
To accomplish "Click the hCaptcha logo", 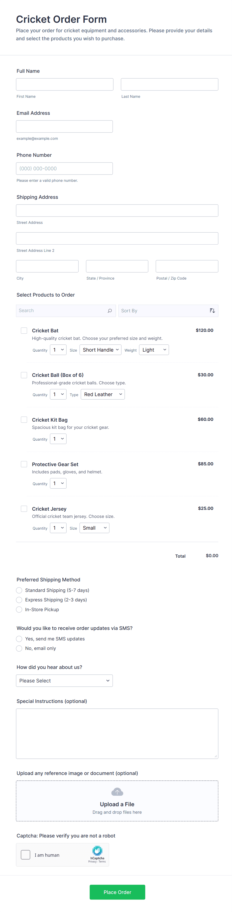I will pos(97,850).
